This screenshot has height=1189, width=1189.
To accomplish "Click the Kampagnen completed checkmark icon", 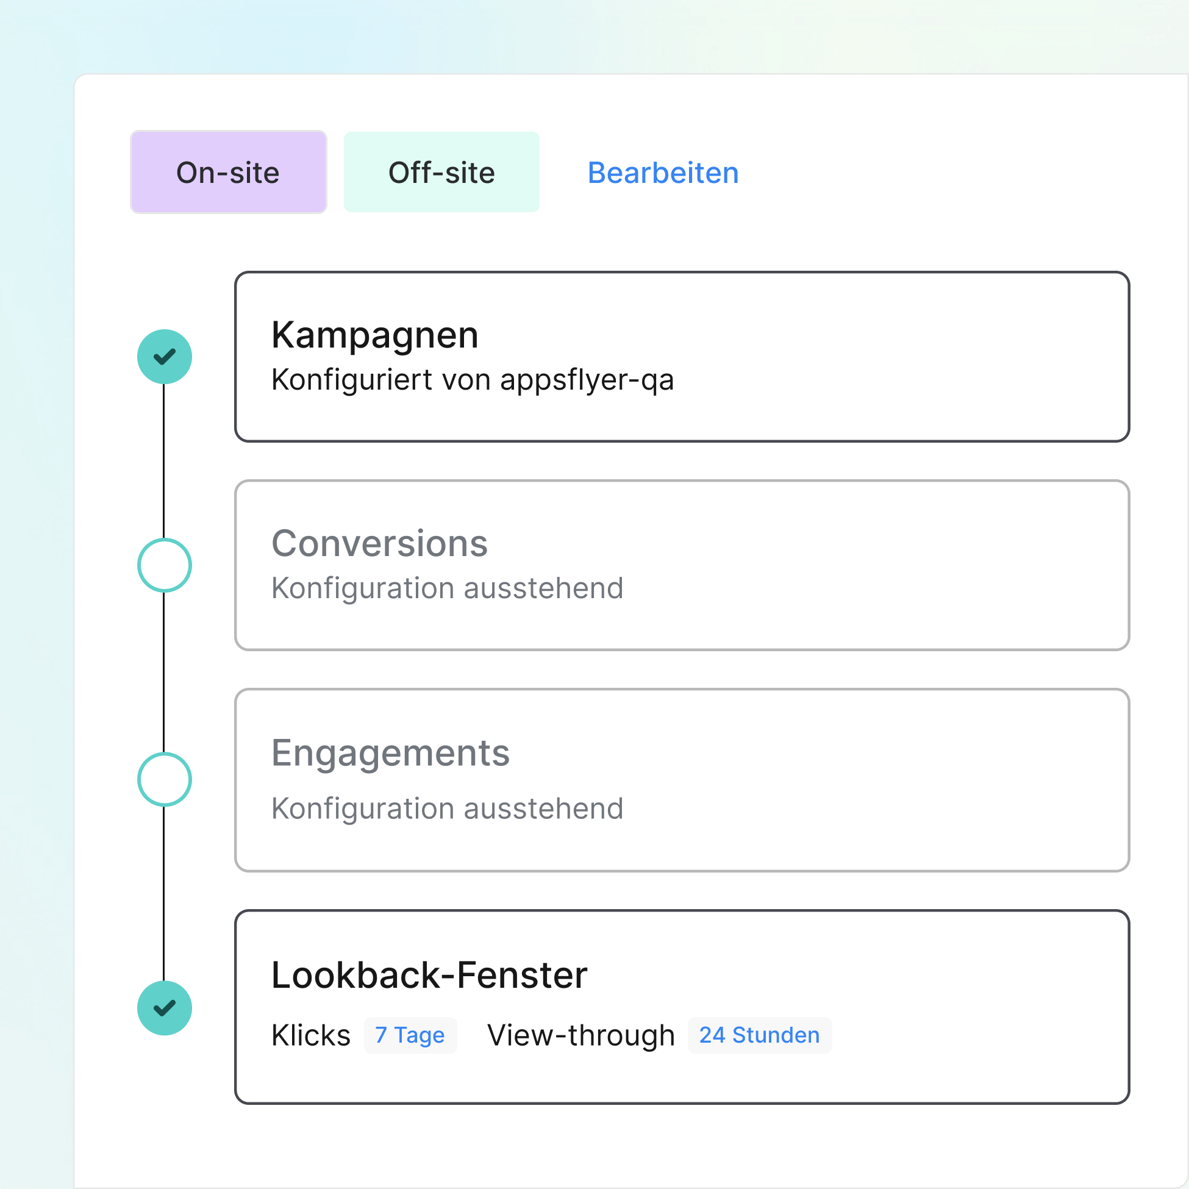I will (x=164, y=357).
